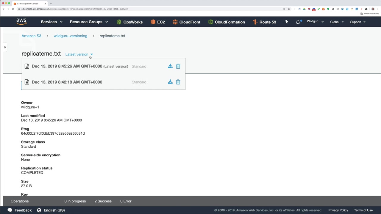This screenshot has height=214, width=381.
Task: Open the Services menu
Action: [51, 22]
